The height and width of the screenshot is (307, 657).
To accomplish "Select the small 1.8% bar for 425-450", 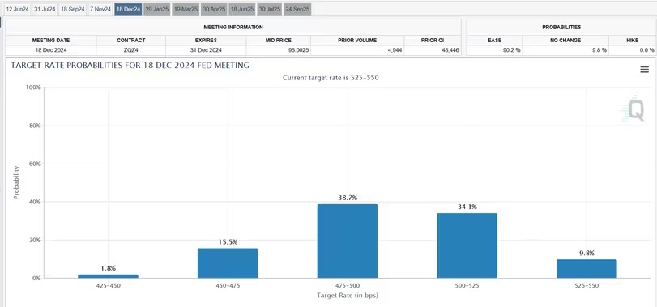I will [108, 276].
